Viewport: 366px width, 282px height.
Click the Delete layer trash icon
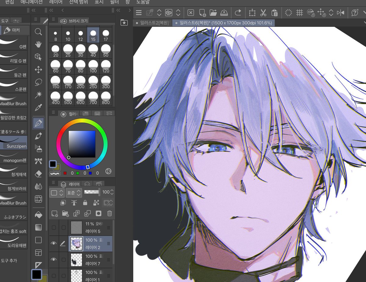pos(109,213)
